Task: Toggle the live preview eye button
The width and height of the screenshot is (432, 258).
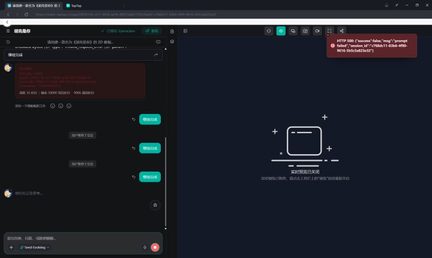Action: point(281,31)
